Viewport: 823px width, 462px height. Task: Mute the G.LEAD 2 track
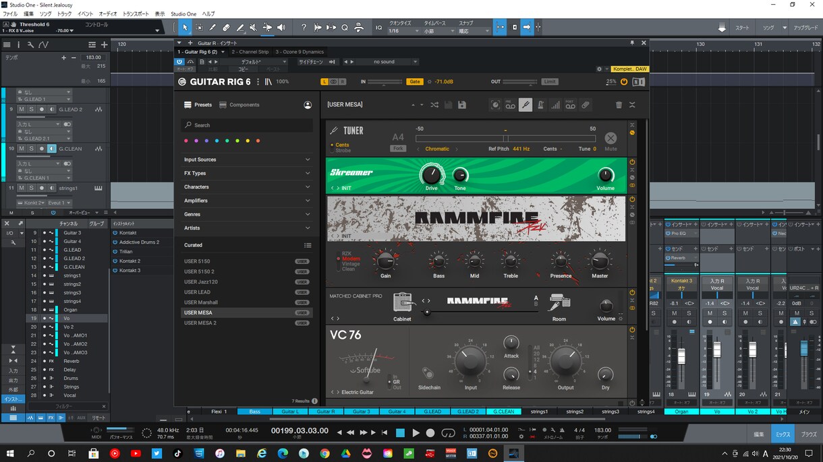point(22,109)
